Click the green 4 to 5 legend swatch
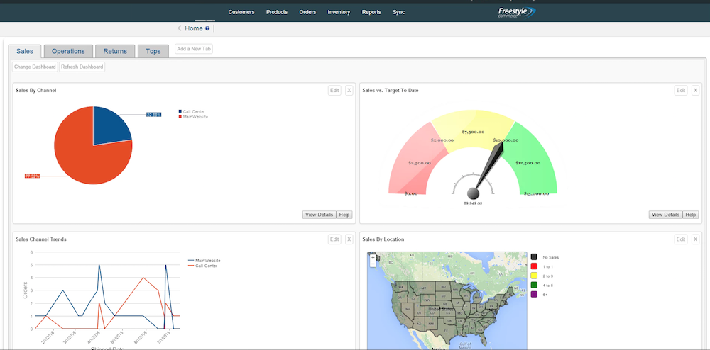710x350 pixels. [534, 285]
